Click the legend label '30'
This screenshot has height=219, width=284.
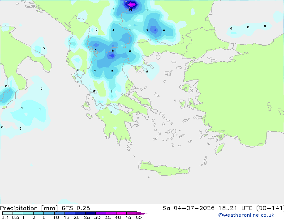click(97, 217)
